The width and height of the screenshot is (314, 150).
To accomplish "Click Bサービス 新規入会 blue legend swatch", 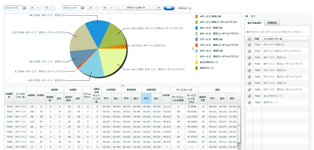I will click(x=197, y=28).
